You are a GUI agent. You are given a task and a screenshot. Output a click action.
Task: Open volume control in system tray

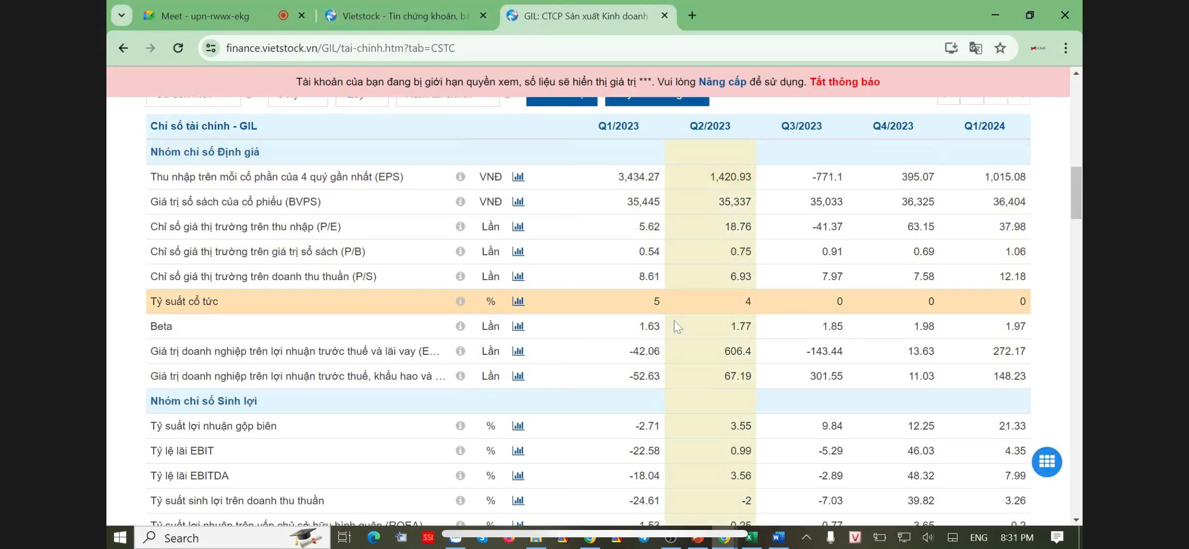pos(928,537)
